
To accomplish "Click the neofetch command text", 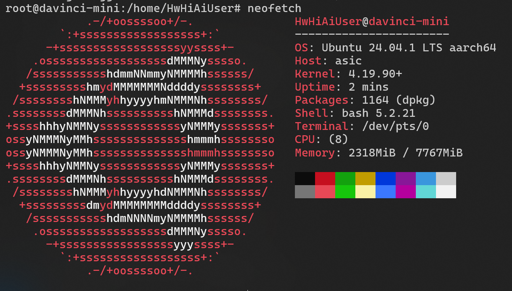I will point(274,8).
